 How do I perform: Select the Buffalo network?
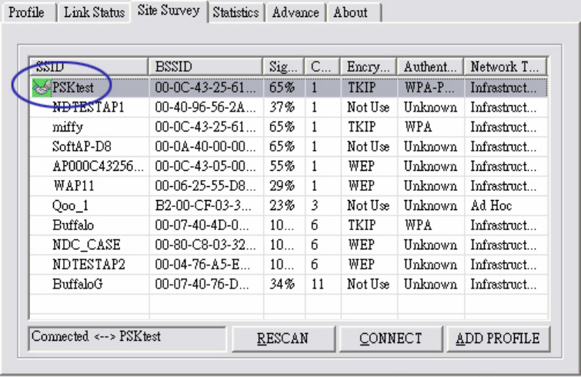coord(289,225)
